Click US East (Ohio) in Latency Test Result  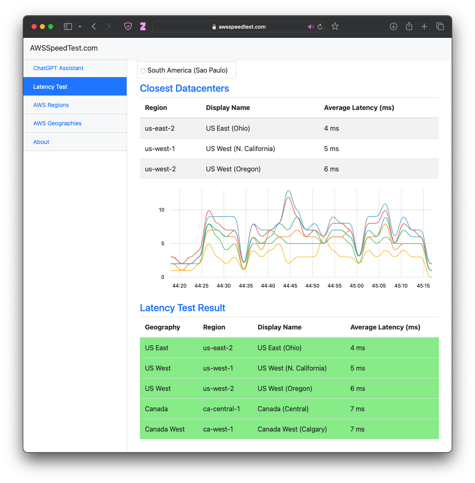pyautogui.click(x=279, y=348)
